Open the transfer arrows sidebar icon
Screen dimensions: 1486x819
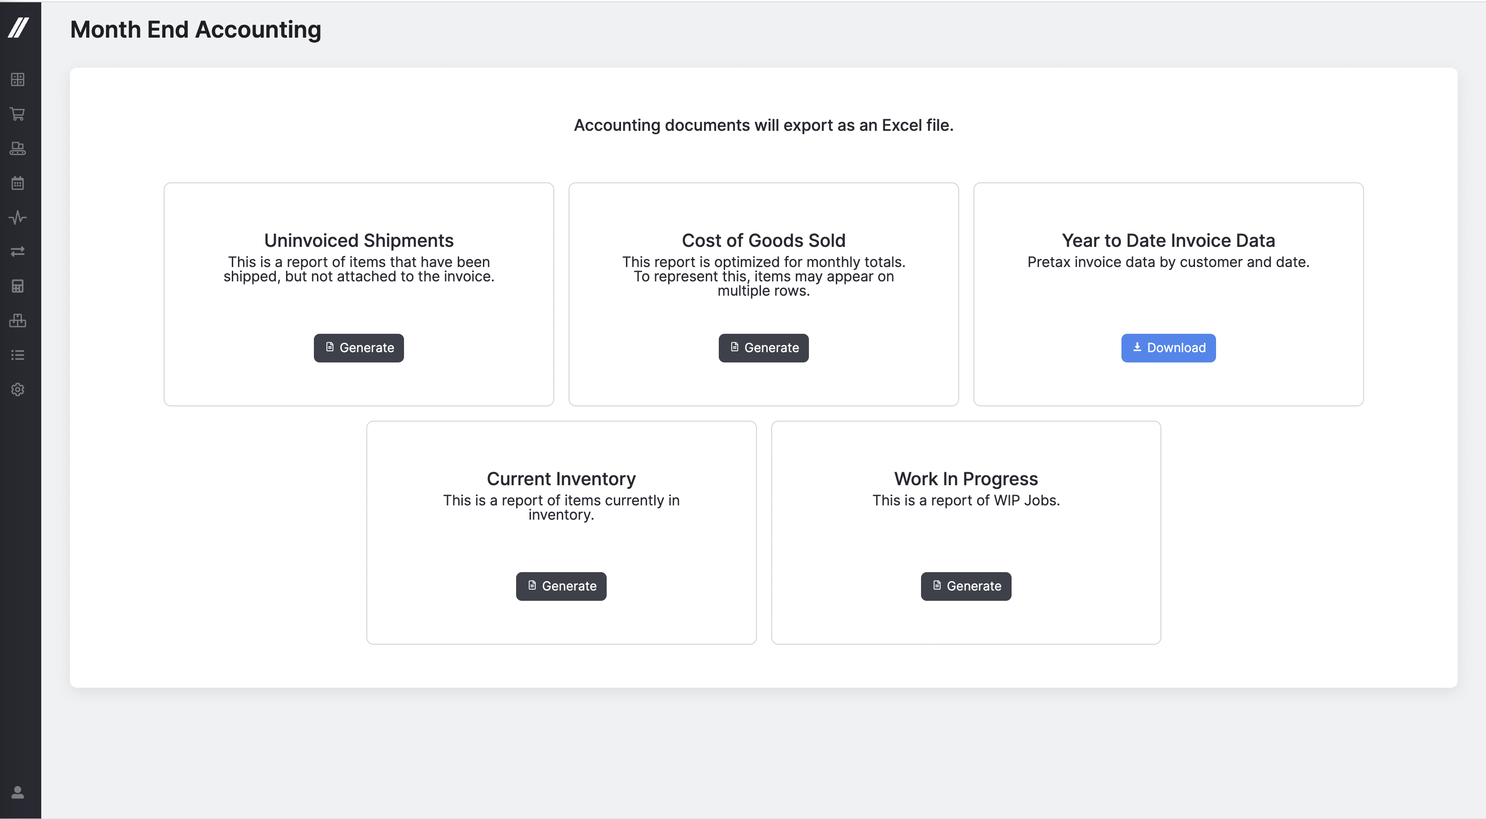click(18, 252)
